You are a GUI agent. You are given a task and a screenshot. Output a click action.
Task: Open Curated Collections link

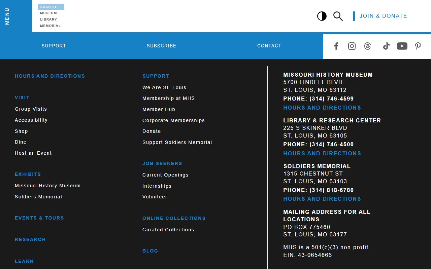(x=168, y=230)
